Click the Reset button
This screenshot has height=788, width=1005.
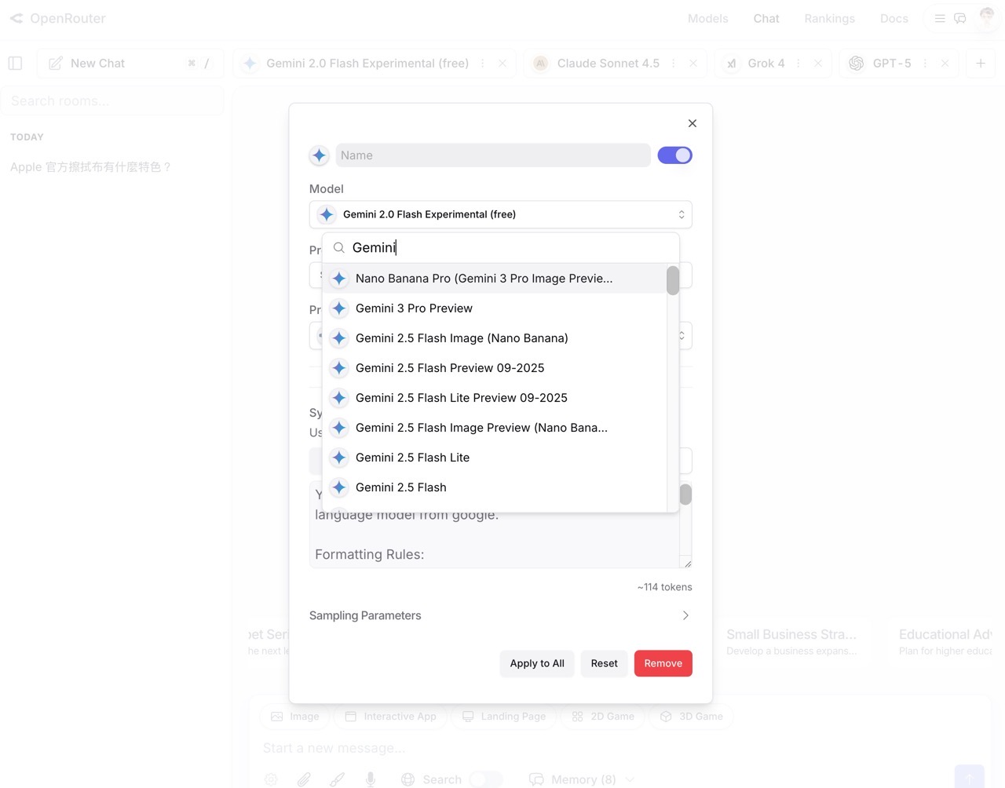click(604, 663)
